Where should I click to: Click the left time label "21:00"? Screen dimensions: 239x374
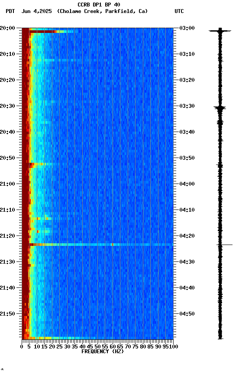coord(7,184)
